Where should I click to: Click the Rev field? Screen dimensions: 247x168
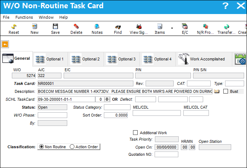tap(160, 83)
